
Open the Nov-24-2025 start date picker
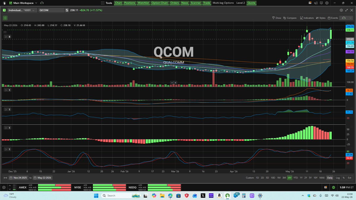coord(19,178)
